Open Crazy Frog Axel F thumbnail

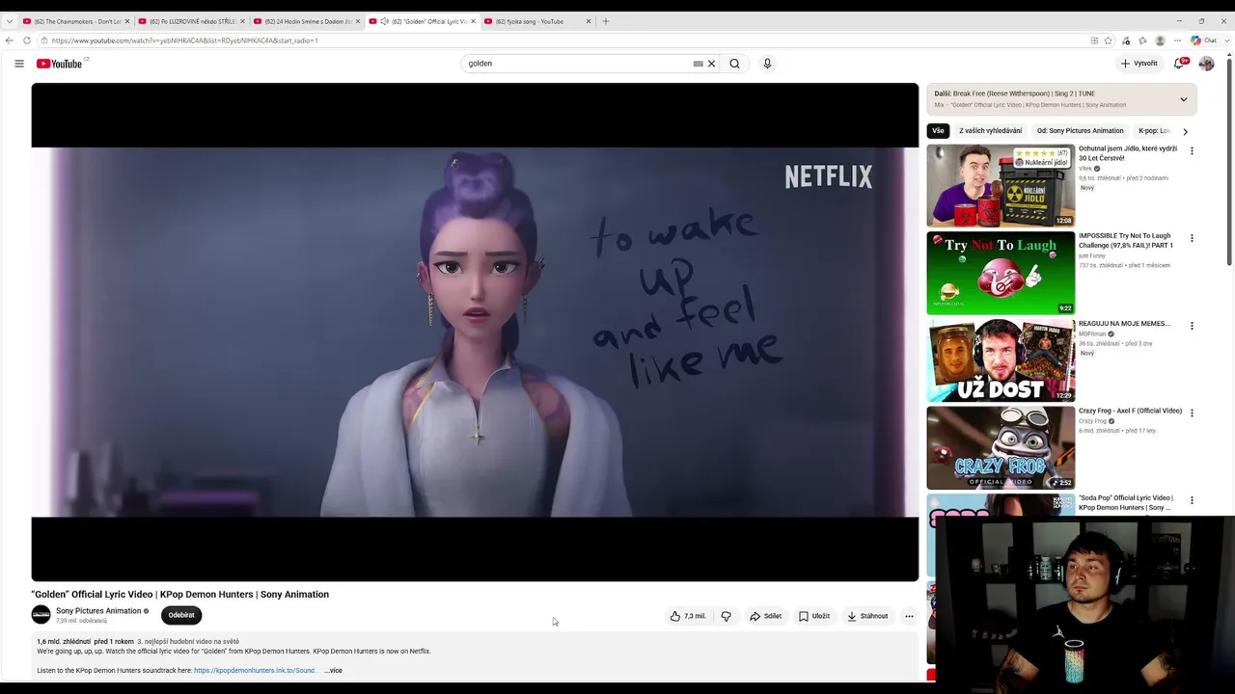click(x=1001, y=447)
